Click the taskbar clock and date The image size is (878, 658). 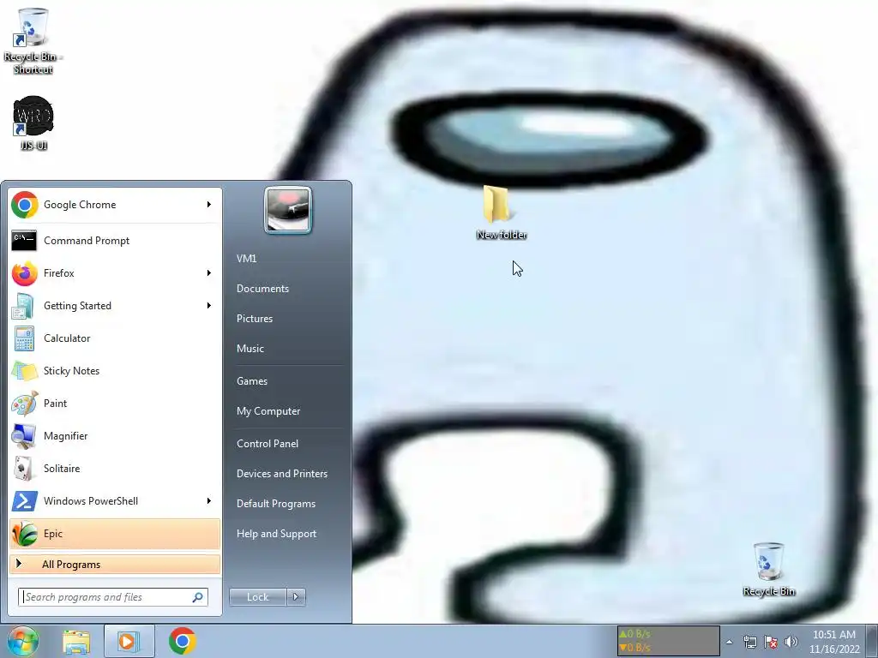[x=834, y=642]
